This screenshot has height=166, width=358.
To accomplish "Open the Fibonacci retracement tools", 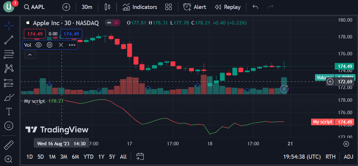I will 9,54.
